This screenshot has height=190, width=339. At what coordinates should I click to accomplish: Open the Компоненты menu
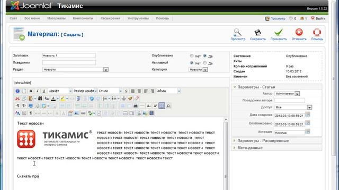point(83,18)
